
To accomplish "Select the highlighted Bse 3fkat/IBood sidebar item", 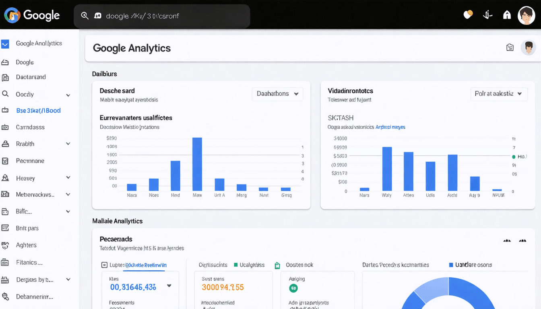I will [38, 111].
